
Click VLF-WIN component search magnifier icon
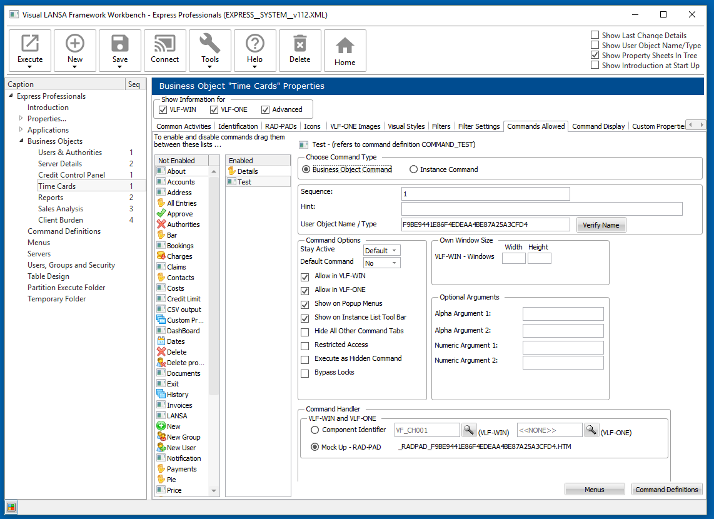468,430
